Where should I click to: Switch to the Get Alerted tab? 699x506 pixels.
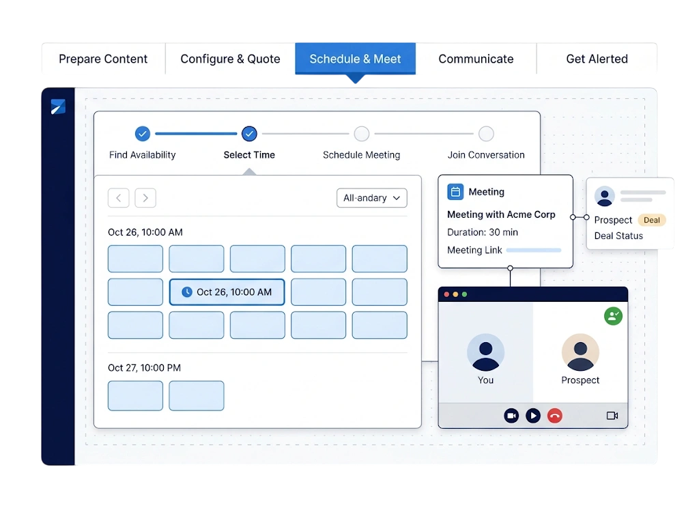(x=597, y=59)
